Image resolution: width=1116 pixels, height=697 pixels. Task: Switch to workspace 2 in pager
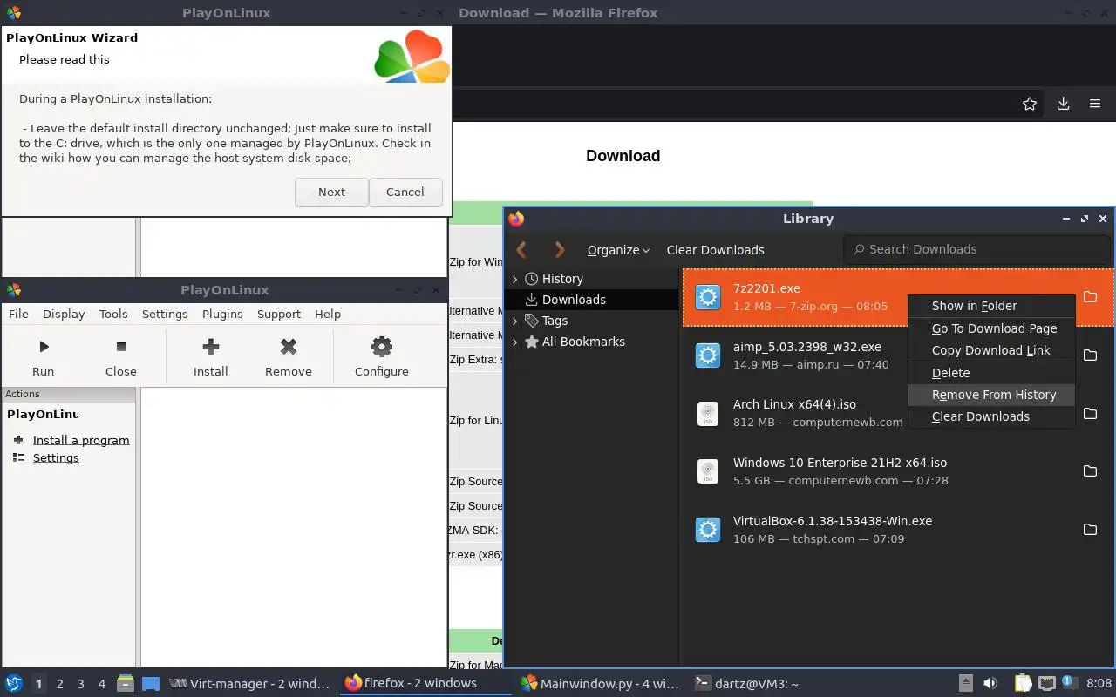coord(60,684)
